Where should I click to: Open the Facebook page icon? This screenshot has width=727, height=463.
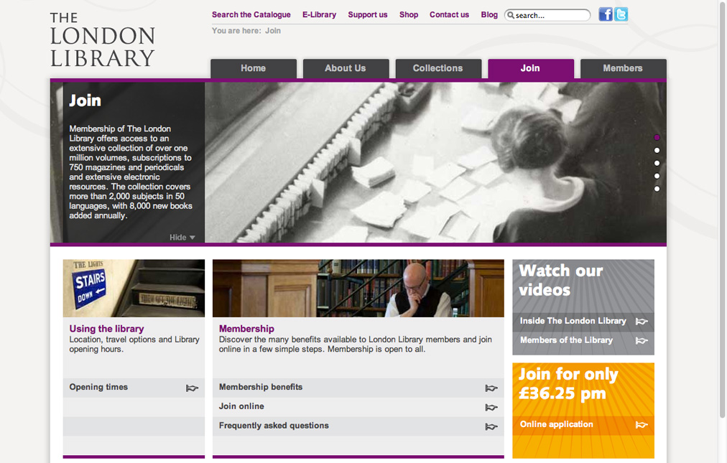(605, 14)
